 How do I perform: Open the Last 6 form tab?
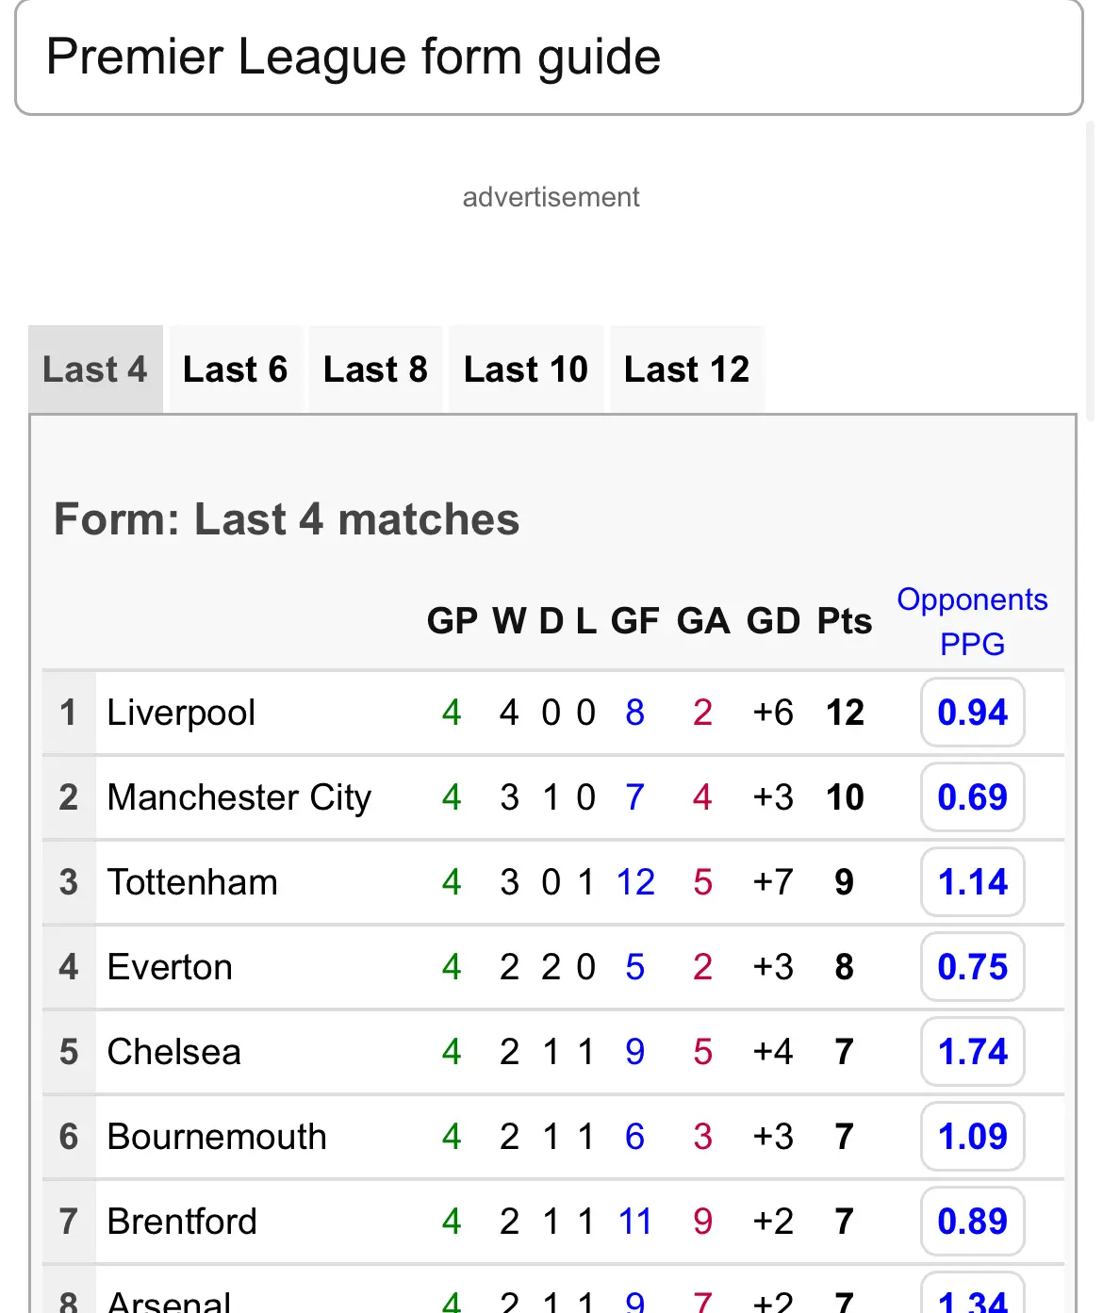pyautogui.click(x=235, y=369)
